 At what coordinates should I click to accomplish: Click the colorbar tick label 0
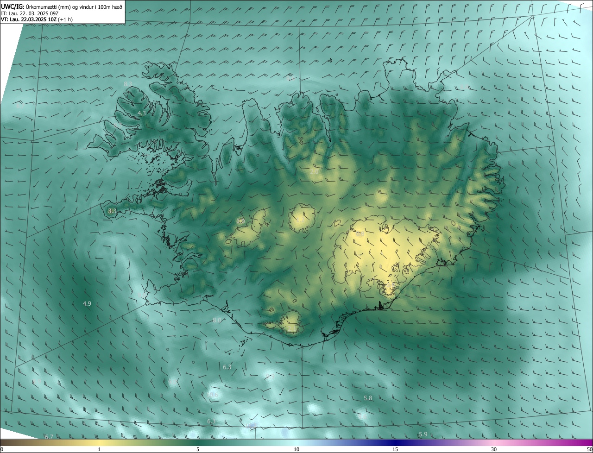coord(2,449)
